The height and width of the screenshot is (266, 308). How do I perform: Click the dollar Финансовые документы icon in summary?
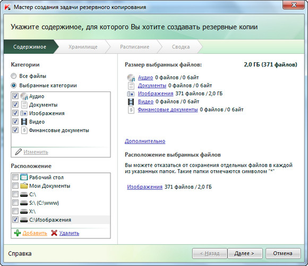tap(131, 110)
